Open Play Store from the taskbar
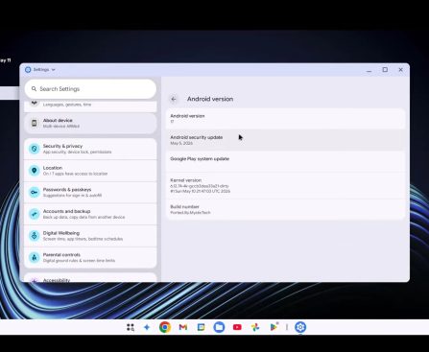This screenshot has height=352, width=429. (x=274, y=327)
